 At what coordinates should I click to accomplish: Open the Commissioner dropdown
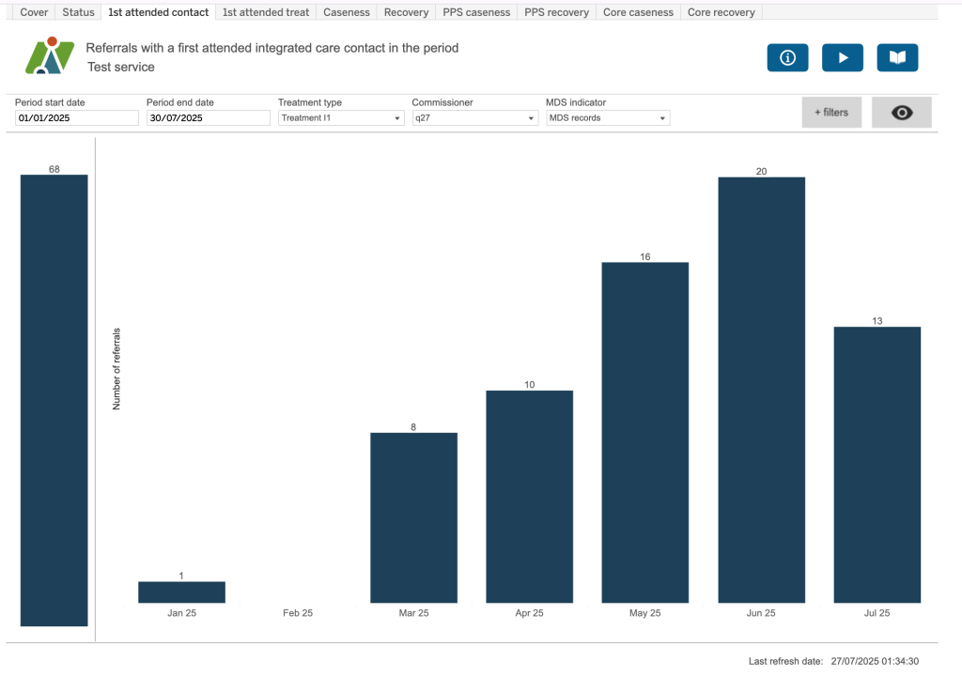coord(474,118)
